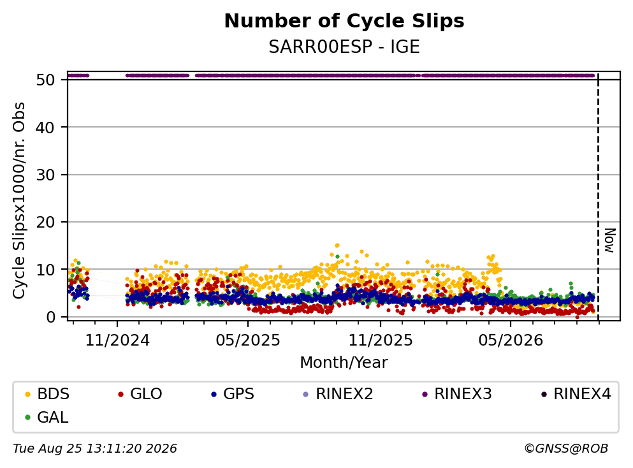Click the y-axis title 'Cycle Slipsx1000/nr. Obs'
Image resolution: width=633 pixels, height=468 pixels.
point(18,200)
